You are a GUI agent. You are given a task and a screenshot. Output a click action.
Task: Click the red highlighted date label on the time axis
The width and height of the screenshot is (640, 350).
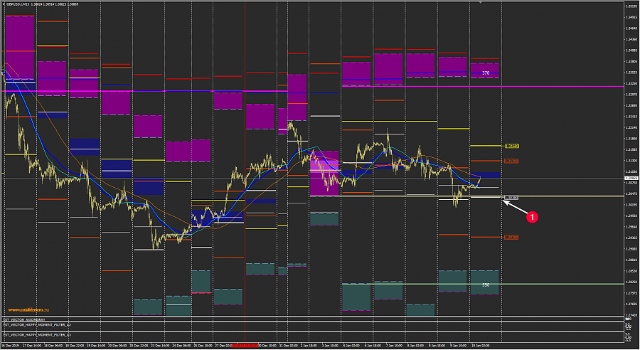point(245,346)
